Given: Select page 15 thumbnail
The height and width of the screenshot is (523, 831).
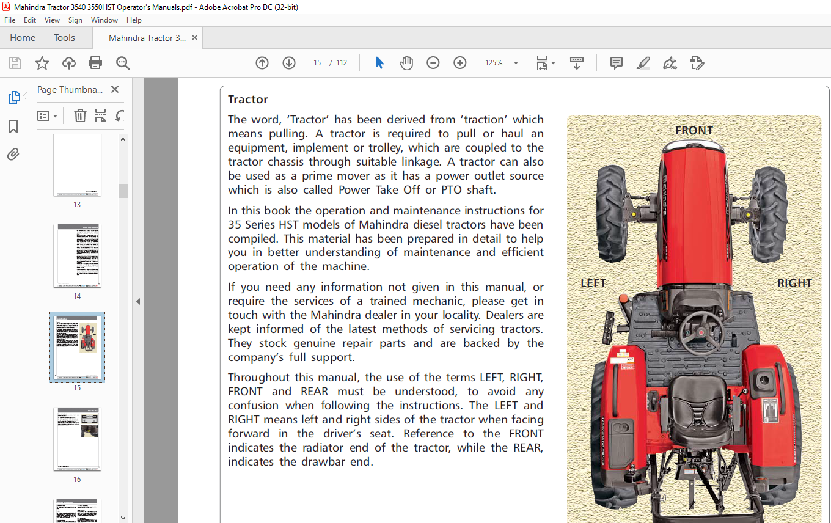Looking at the screenshot, I should pos(77,347).
